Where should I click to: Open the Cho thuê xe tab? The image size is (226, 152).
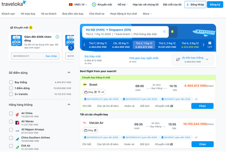(97, 14)
